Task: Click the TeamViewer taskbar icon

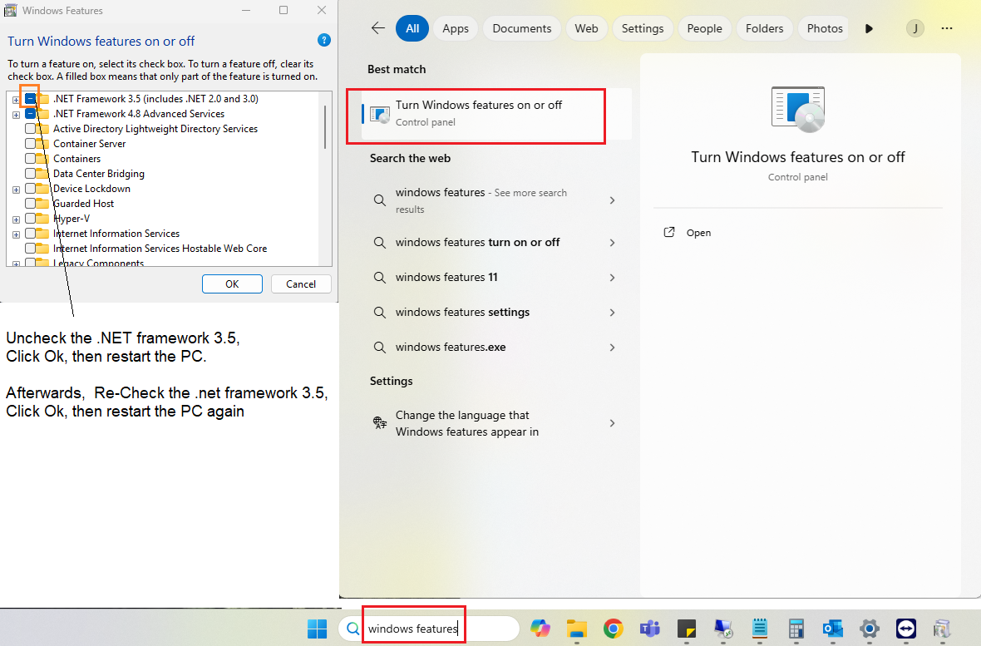Action: (x=905, y=629)
